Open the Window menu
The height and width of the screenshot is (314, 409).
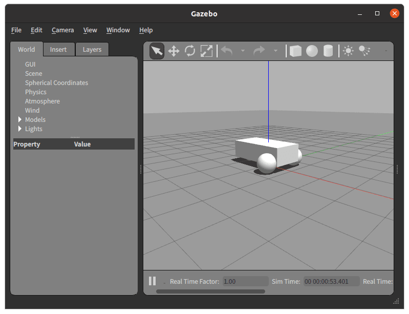coord(118,30)
